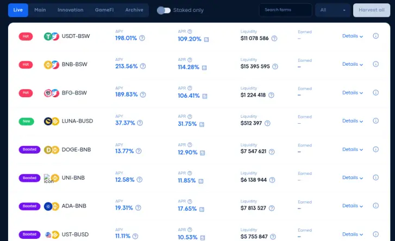Open the APY help icon for LUNA-BUSD
Screen dimensions: 395x241
pos(140,123)
